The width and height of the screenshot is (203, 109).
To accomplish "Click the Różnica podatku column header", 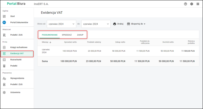I will [191, 42].
